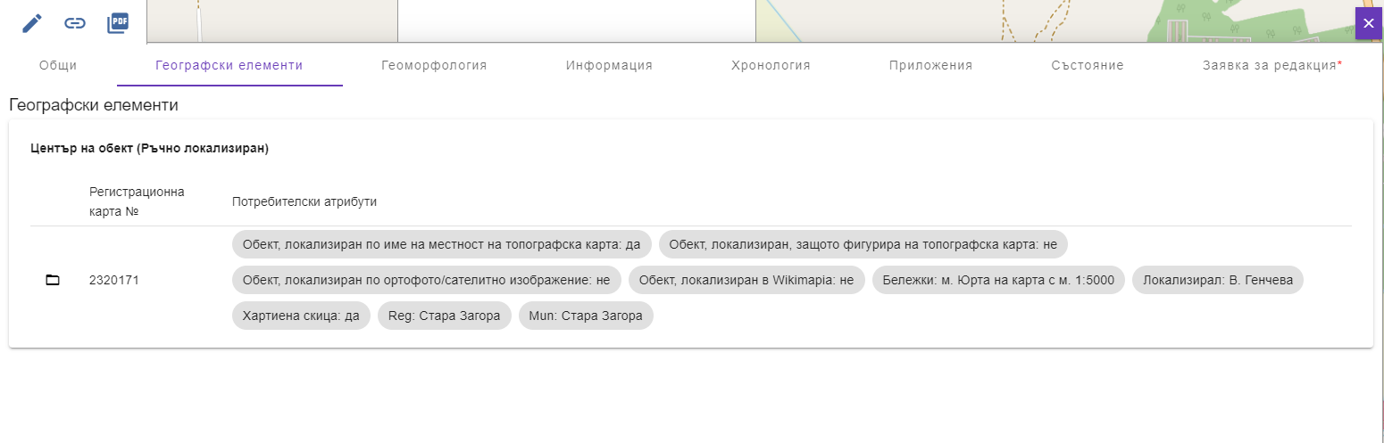Click the Reg: Стара Загора chip
The image size is (1384, 443).
(x=445, y=316)
